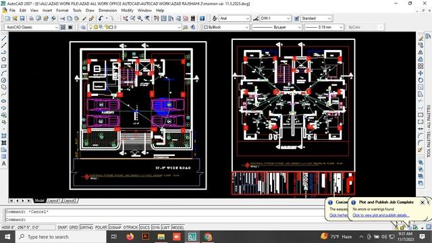432x243 pixels.
Task: Toggle OSNAP in status bar
Action: point(115,227)
